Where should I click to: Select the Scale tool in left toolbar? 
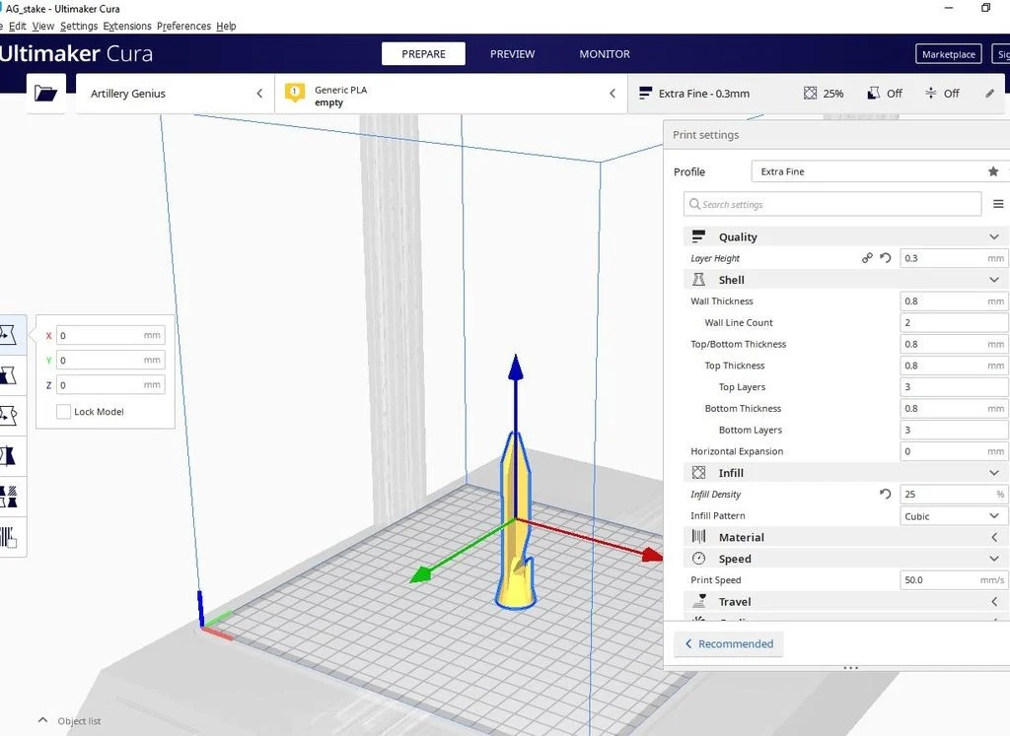coord(8,375)
